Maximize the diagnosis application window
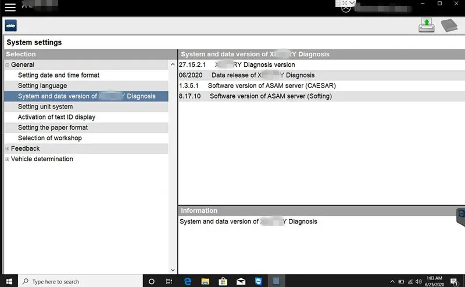The height and width of the screenshot is (287, 465). [x=439, y=3]
